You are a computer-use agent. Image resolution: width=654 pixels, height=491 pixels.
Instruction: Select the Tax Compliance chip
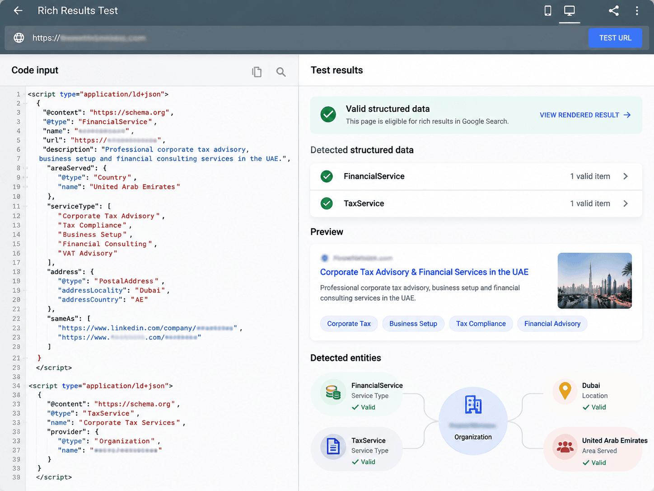pyautogui.click(x=481, y=324)
